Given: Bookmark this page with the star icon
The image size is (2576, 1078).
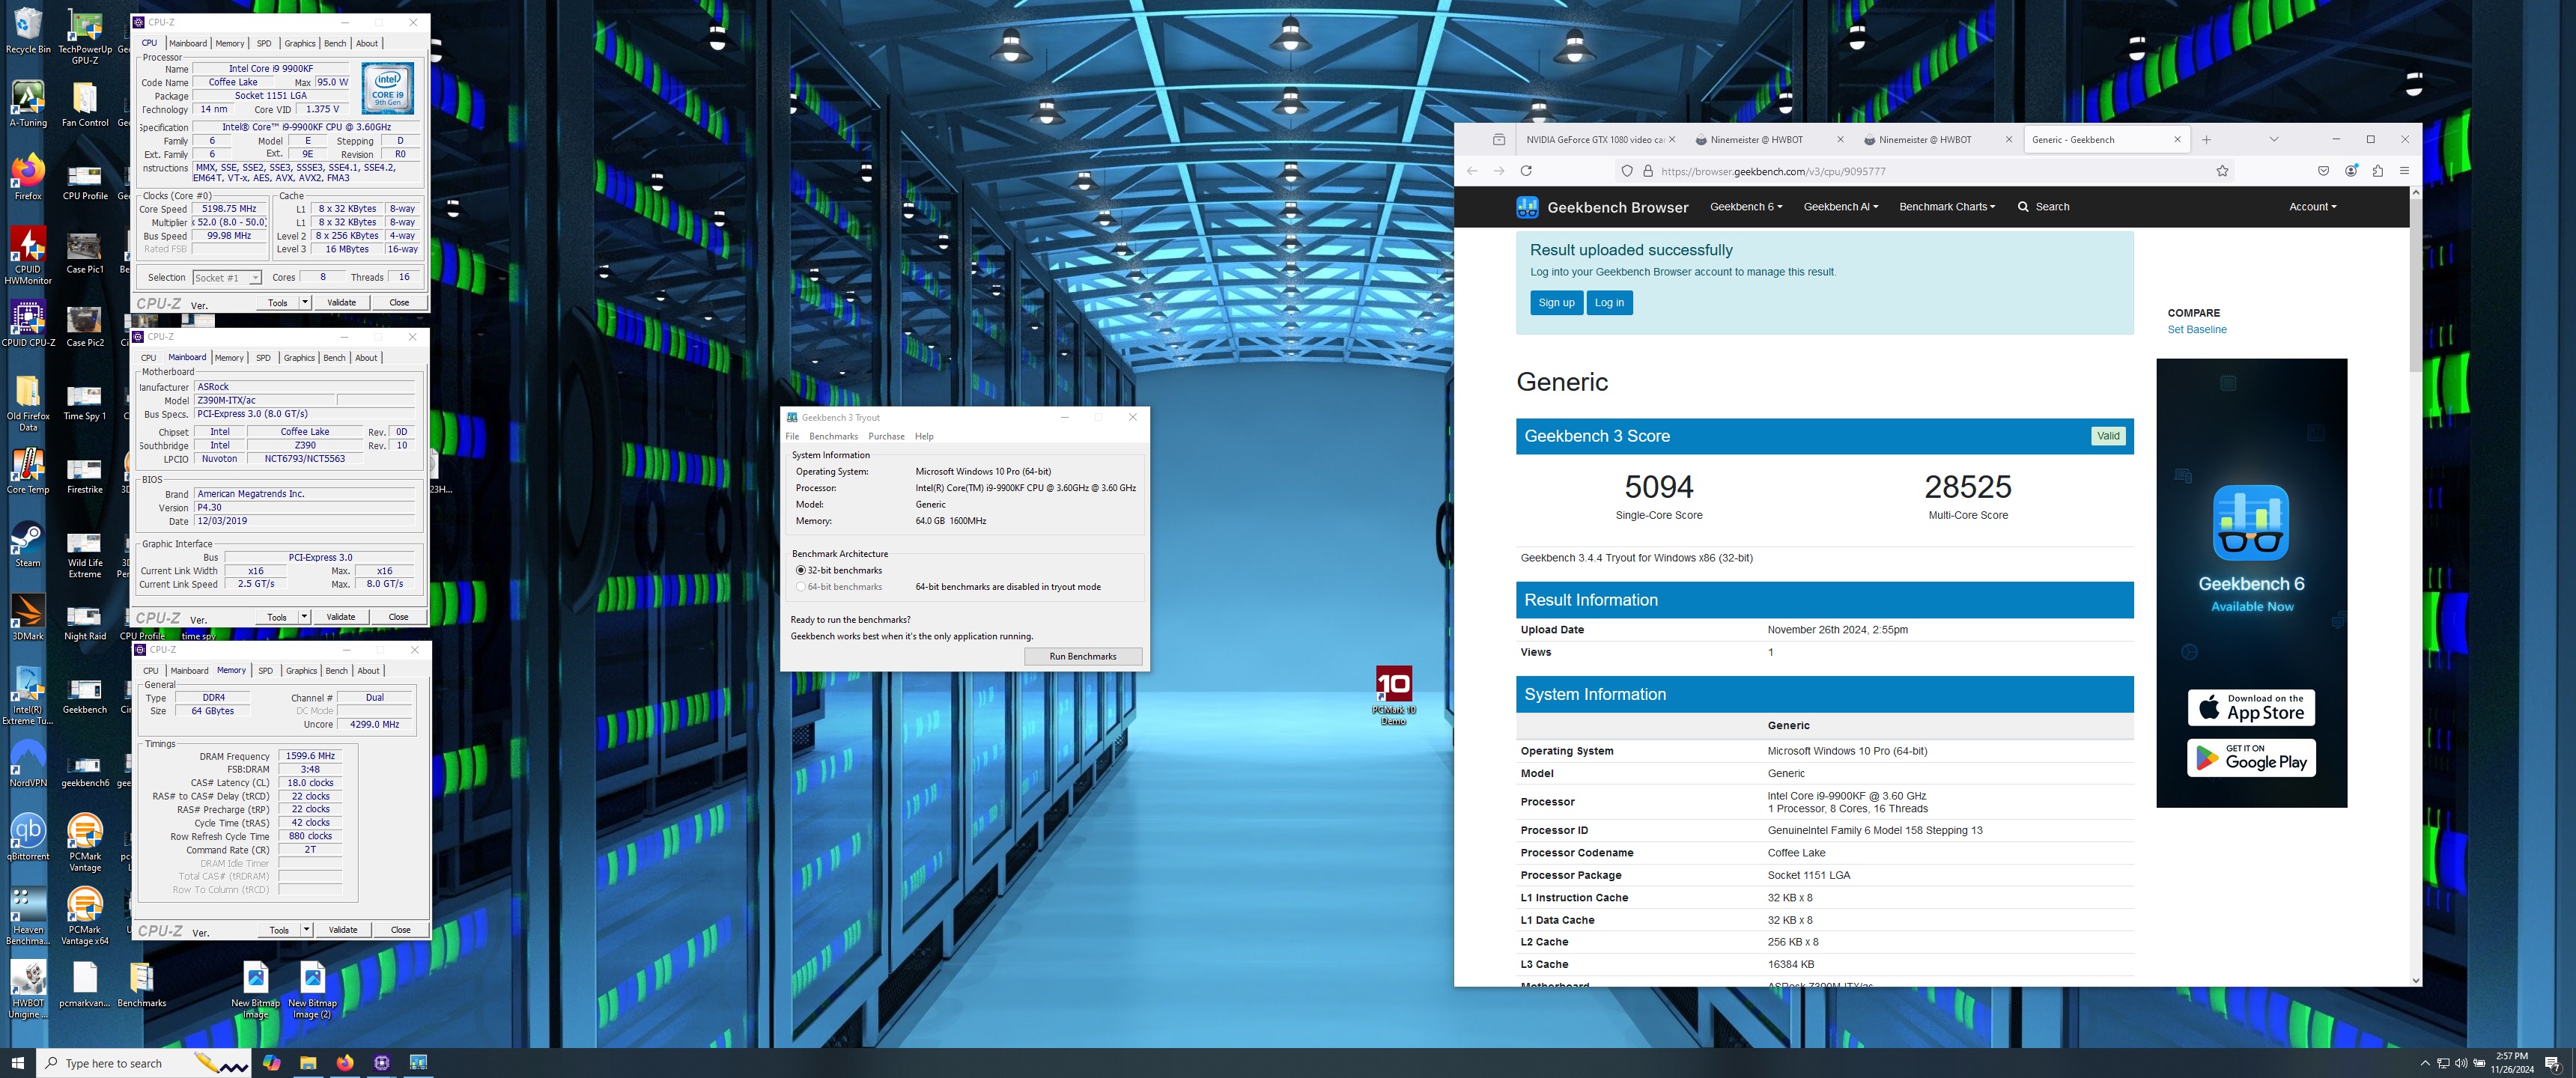Looking at the screenshot, I should 2222,171.
